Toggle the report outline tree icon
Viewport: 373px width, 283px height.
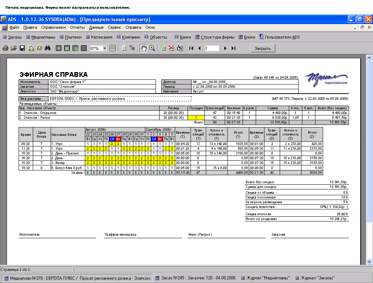[x=132, y=48]
